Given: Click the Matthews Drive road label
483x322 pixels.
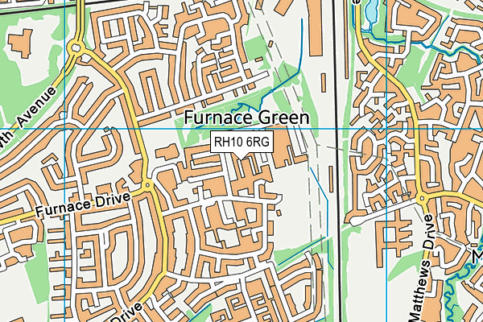Looking at the screenshot, I should tap(421, 268).
